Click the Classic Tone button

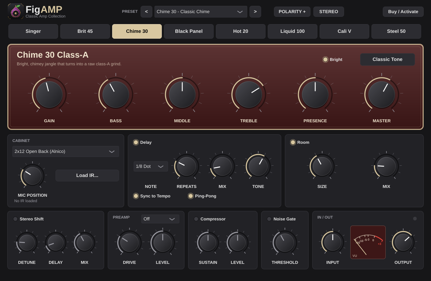click(x=387, y=59)
